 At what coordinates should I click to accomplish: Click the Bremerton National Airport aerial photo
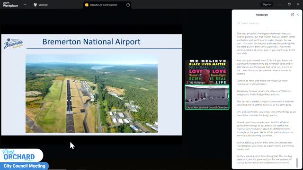(92, 93)
